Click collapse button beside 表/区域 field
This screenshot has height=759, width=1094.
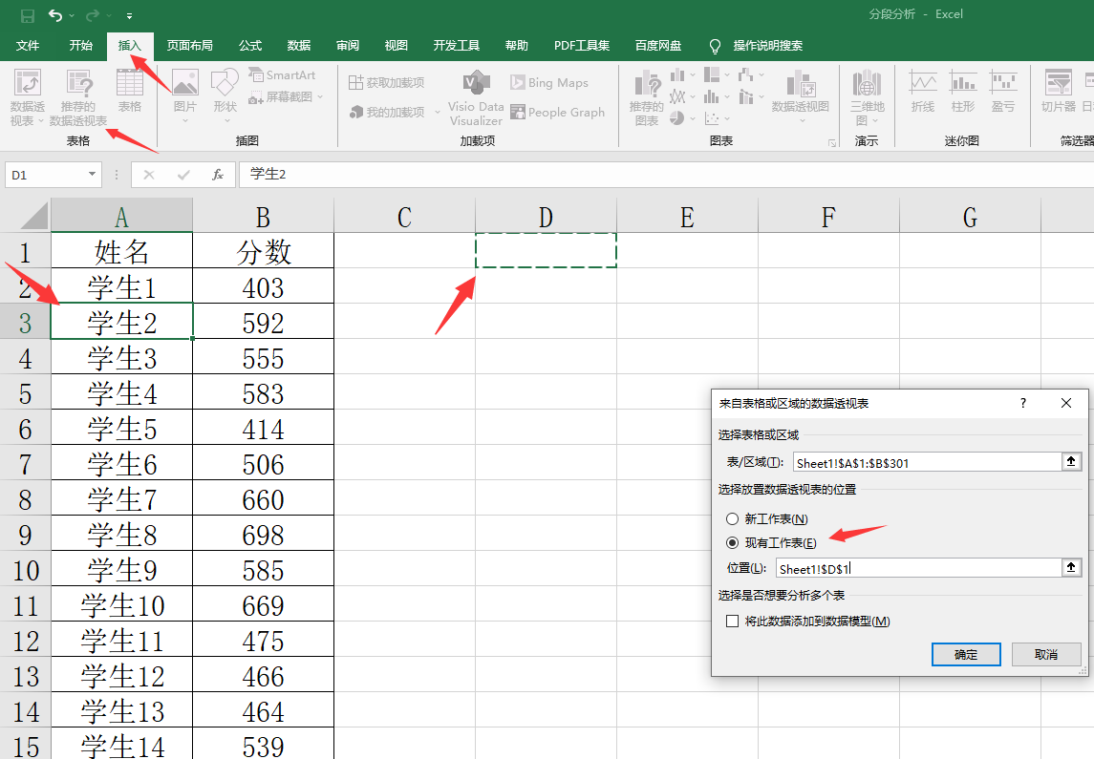click(x=1071, y=461)
